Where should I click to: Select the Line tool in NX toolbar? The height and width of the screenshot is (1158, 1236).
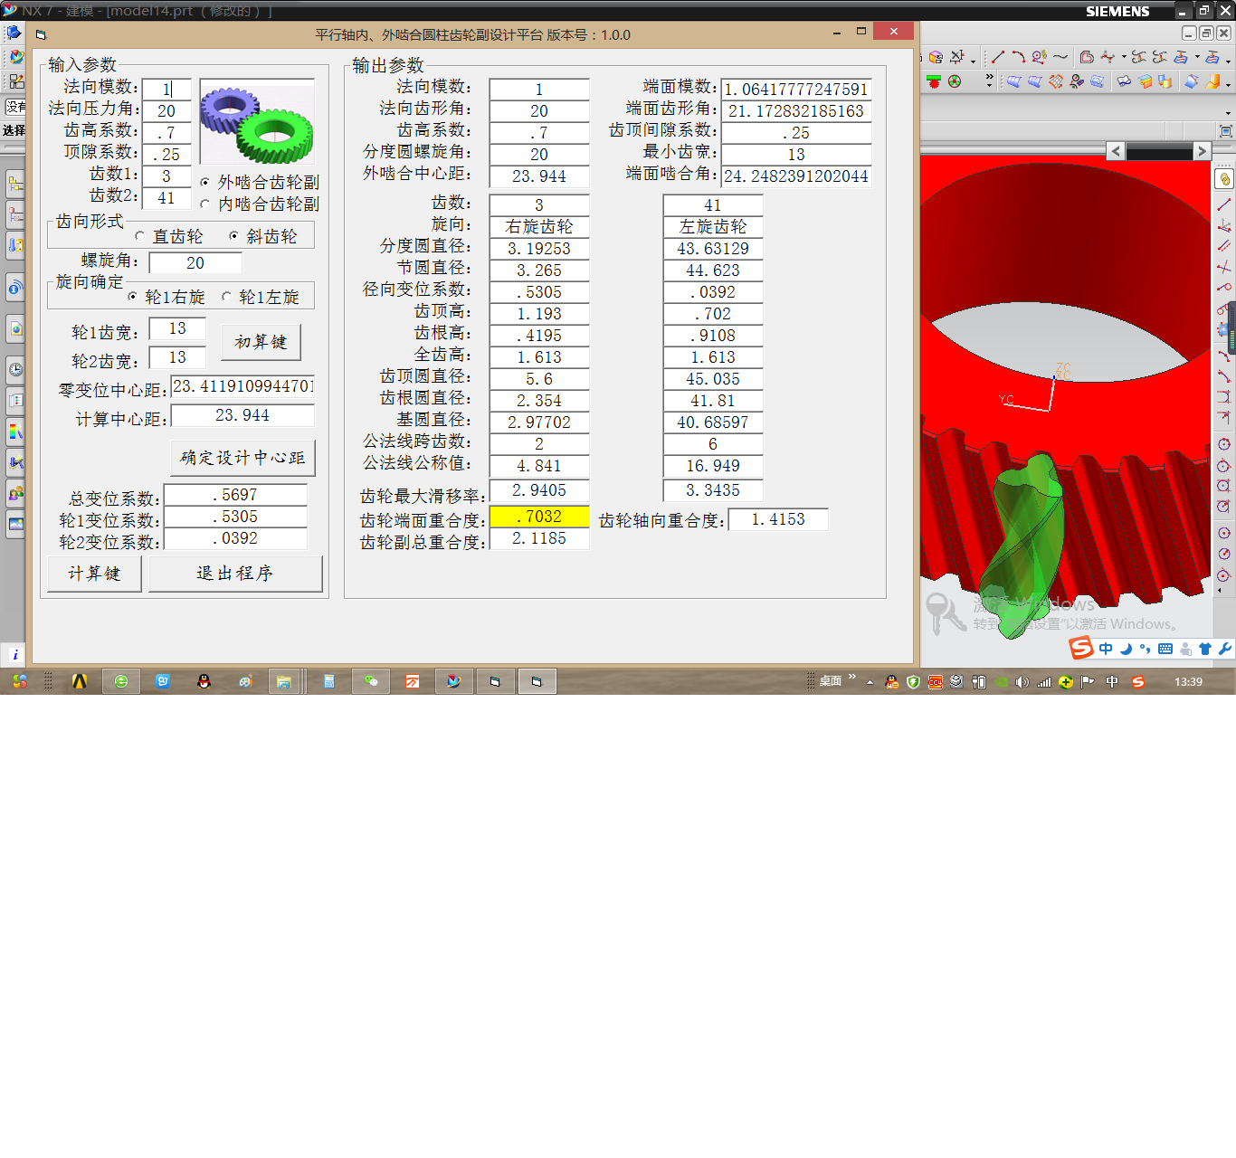point(998,57)
